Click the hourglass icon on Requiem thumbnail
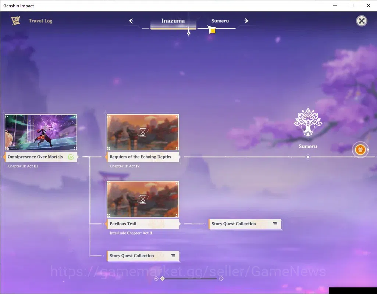377x294 pixels. tap(143, 132)
